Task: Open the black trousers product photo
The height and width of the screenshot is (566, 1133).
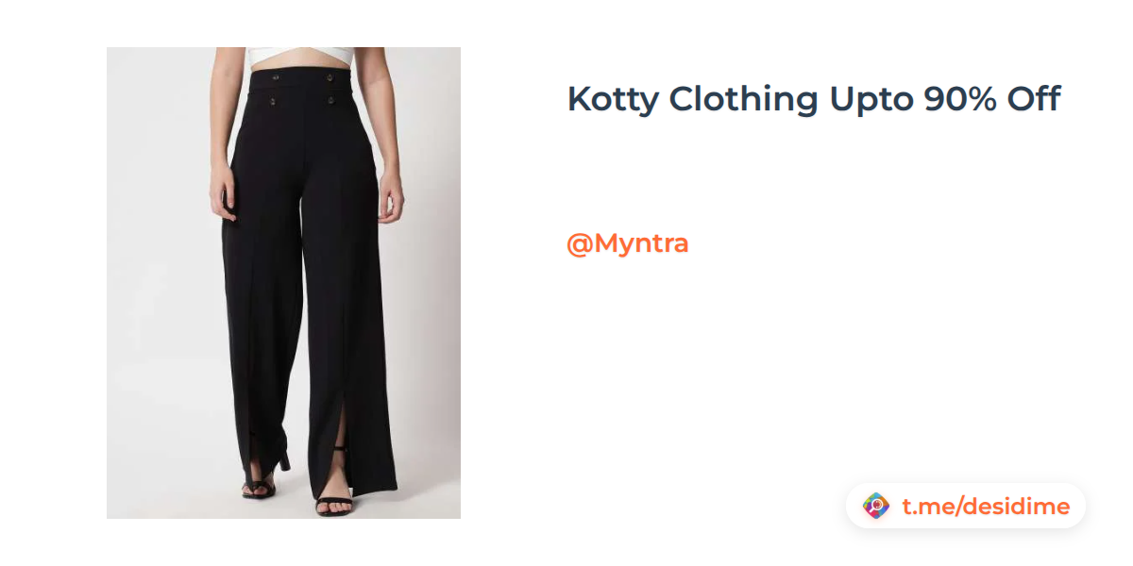Action: point(283,283)
